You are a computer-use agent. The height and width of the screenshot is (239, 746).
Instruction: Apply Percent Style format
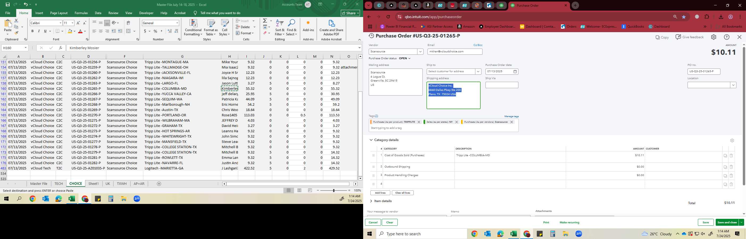coord(156,31)
